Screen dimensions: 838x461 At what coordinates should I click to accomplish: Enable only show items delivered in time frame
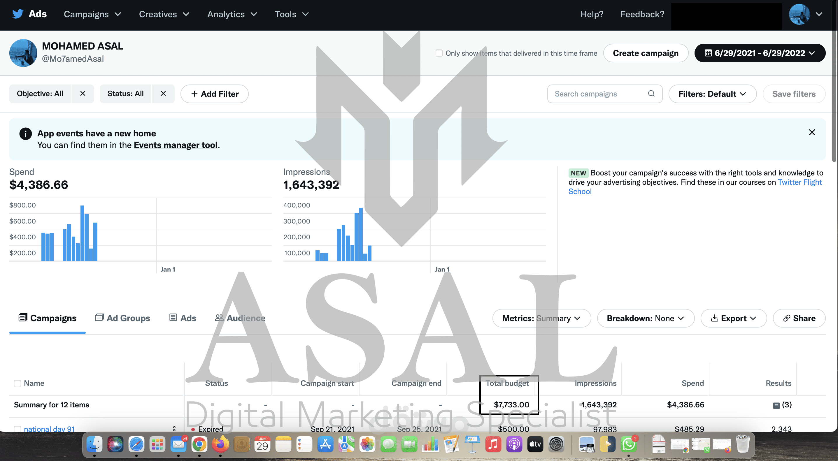point(439,53)
